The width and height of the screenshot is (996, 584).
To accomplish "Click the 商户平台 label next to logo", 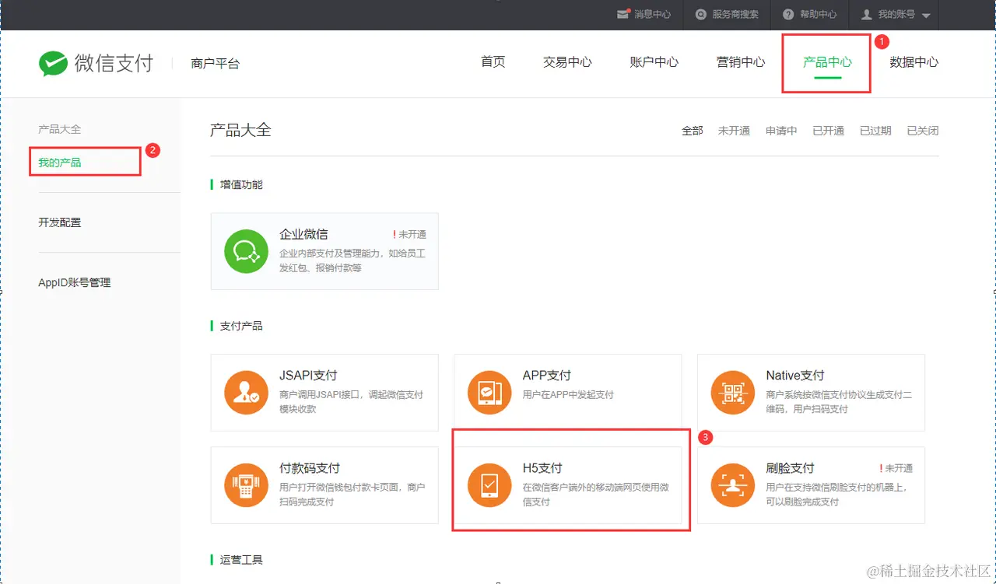I will click(216, 64).
